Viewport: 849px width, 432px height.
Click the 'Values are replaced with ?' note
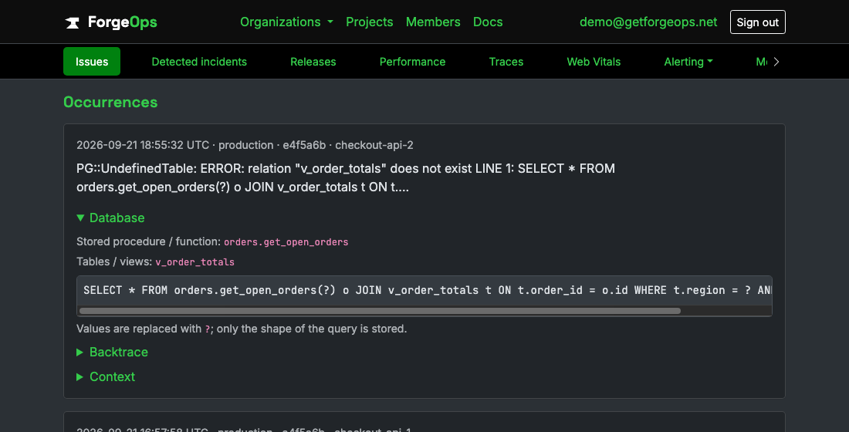(x=242, y=329)
